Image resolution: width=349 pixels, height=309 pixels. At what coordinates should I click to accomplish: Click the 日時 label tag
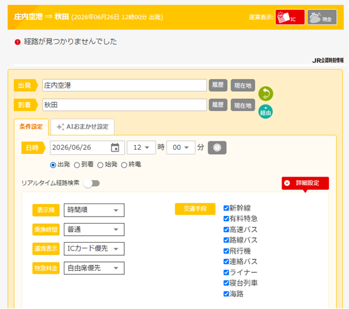[33, 147]
